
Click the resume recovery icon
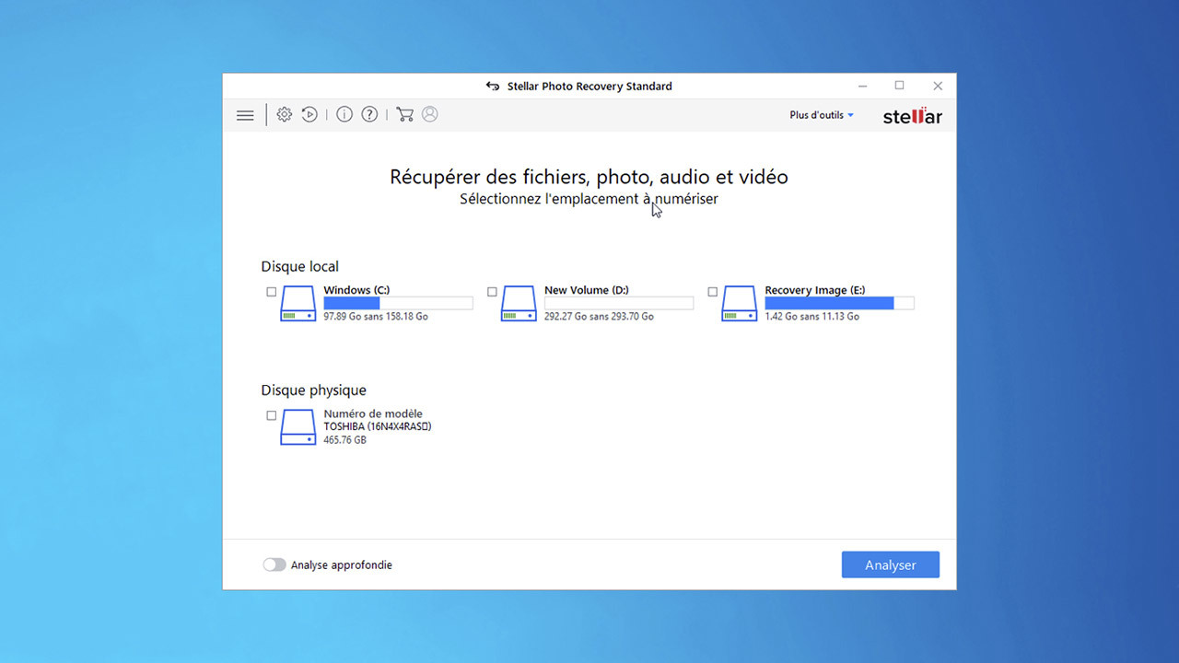click(x=309, y=114)
